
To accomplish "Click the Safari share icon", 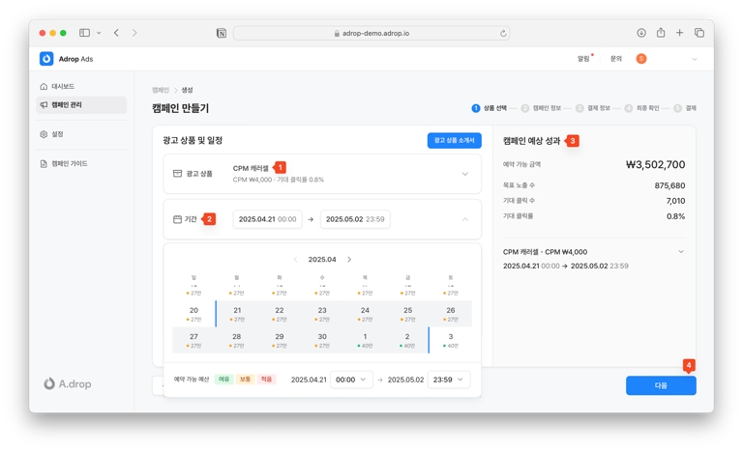I will [x=661, y=33].
